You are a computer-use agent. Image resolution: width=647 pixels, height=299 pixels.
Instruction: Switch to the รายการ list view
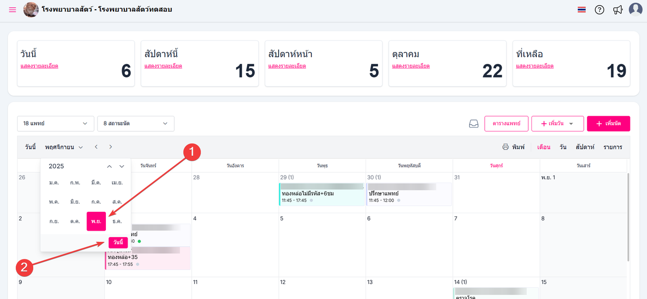coord(613,147)
